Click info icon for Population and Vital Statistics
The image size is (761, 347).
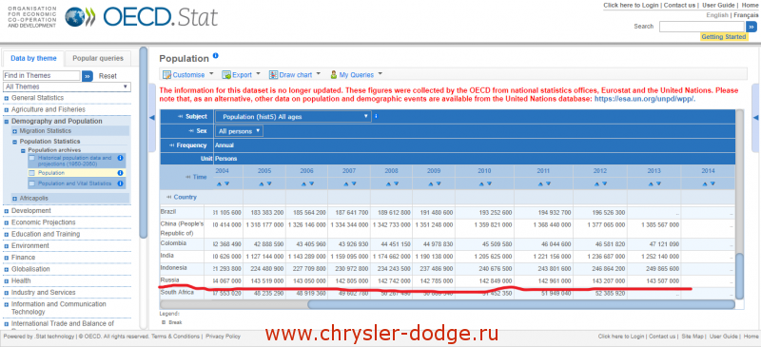[121, 183]
